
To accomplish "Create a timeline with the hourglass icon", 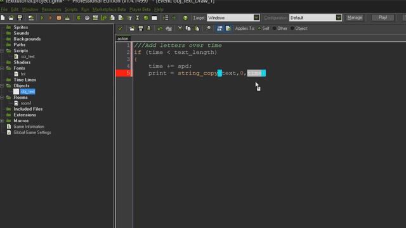I will 138,18.
